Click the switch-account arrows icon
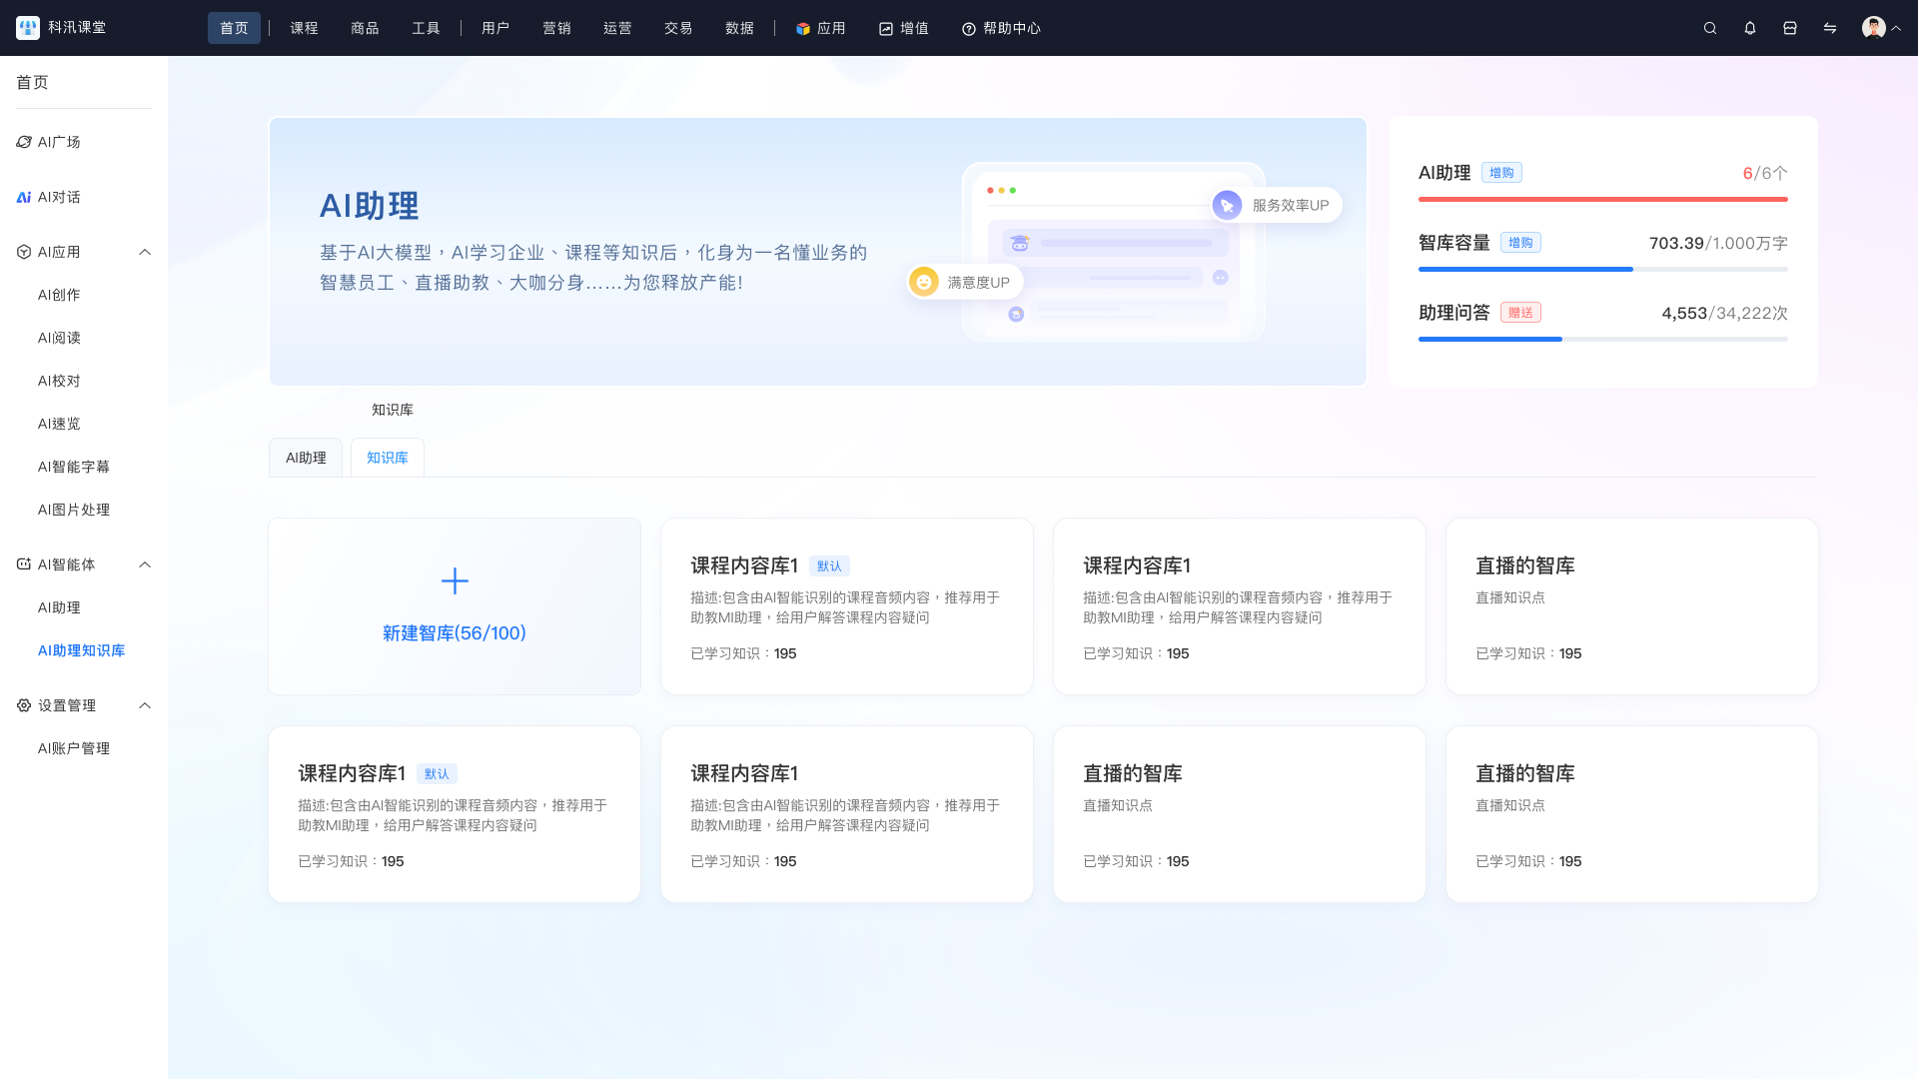 pos(1830,28)
